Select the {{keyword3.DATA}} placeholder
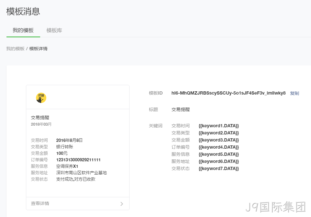 coord(219,140)
